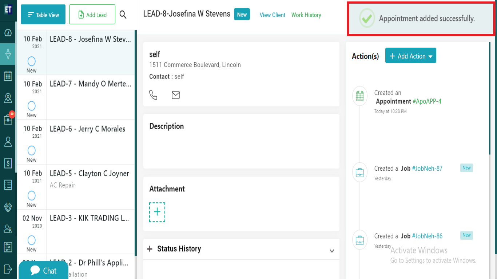Select LEAD-8 Josefina W Stevens row
The image size is (497, 279).
tap(76, 53)
